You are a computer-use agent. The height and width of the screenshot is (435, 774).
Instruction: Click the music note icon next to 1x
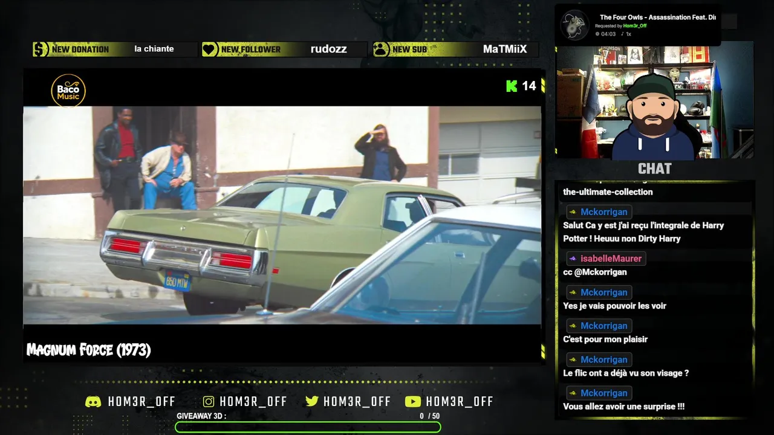click(622, 34)
